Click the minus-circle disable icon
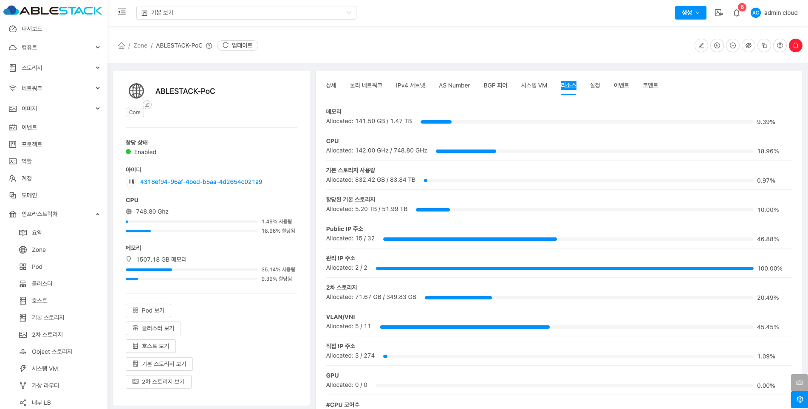 tap(732, 45)
